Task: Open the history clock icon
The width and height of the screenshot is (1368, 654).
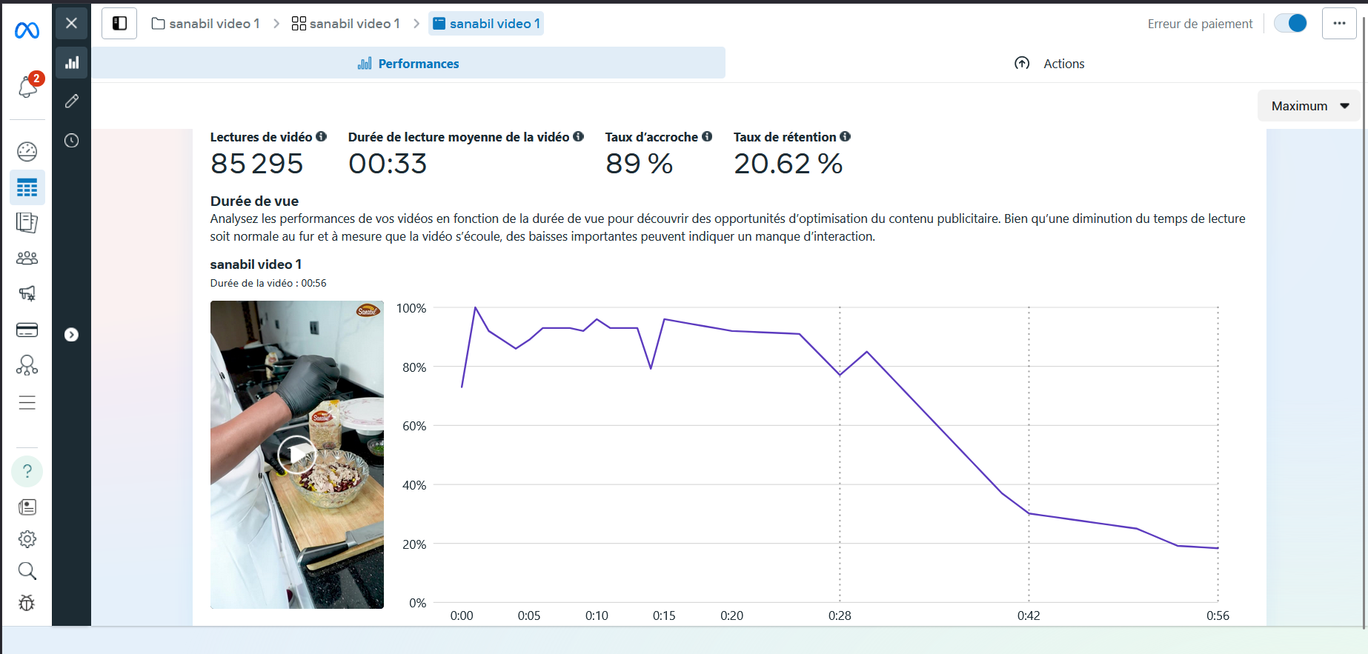Action: [x=72, y=141]
